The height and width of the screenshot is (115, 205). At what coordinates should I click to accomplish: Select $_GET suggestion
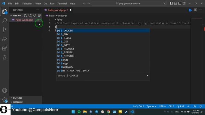click(x=103, y=42)
